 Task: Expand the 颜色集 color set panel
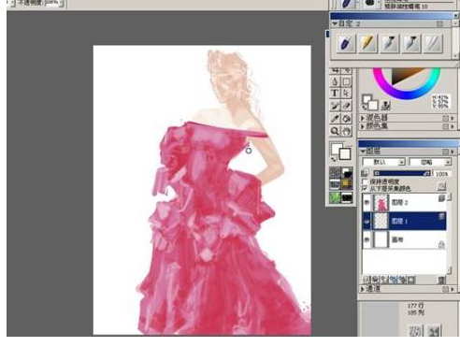point(363,126)
